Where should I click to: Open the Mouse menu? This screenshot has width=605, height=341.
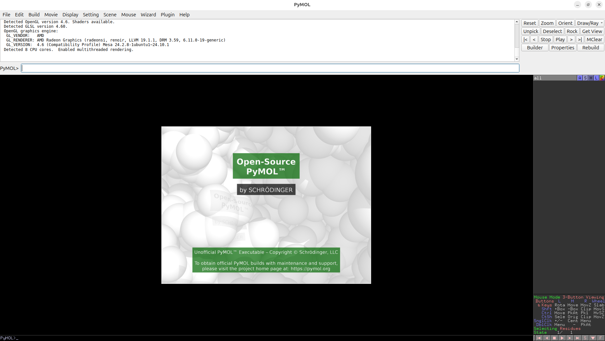pyautogui.click(x=128, y=15)
